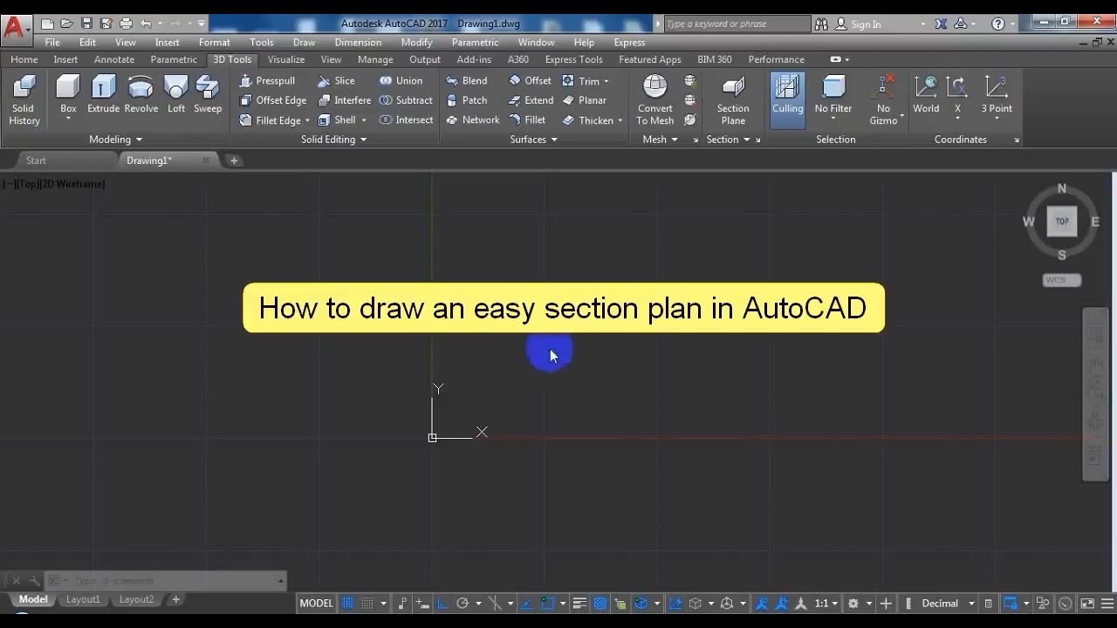
Task: Add a new layout with plus
Action: tap(175, 599)
